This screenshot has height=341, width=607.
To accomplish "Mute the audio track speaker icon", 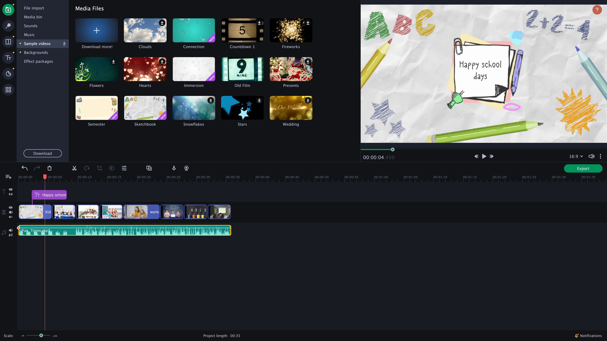I will click(x=11, y=230).
